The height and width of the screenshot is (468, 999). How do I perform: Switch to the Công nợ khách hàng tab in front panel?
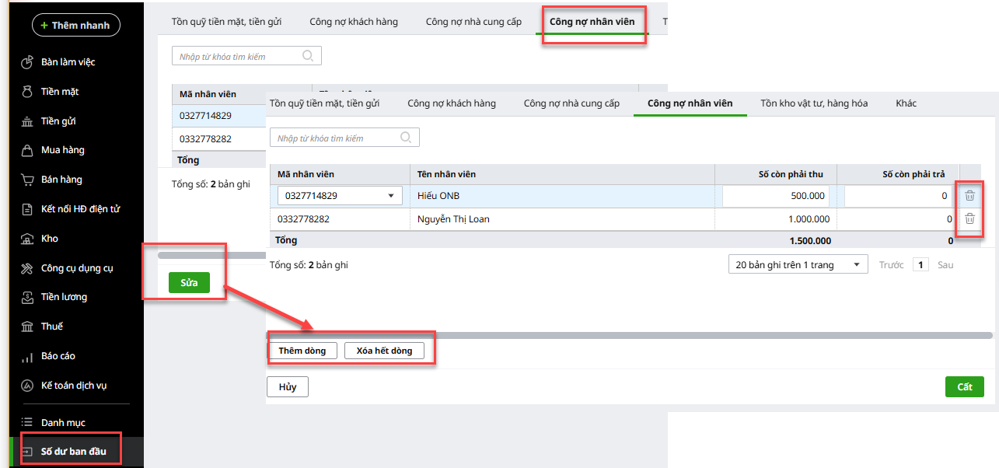[x=451, y=103]
